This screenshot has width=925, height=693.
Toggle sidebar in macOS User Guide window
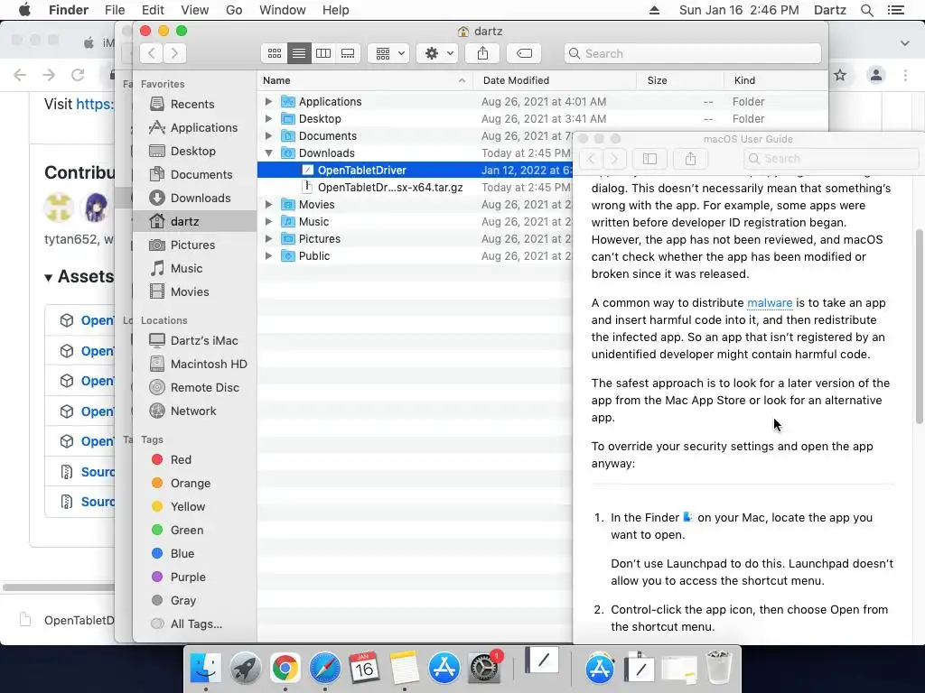(x=649, y=159)
